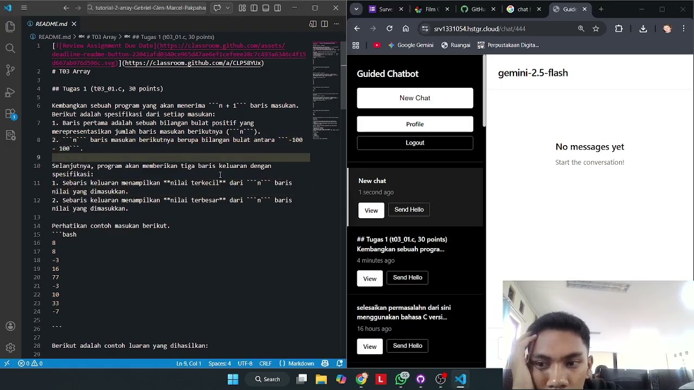Change CRLF end of line sequence
Screen dimensions: 694x390
point(265,363)
